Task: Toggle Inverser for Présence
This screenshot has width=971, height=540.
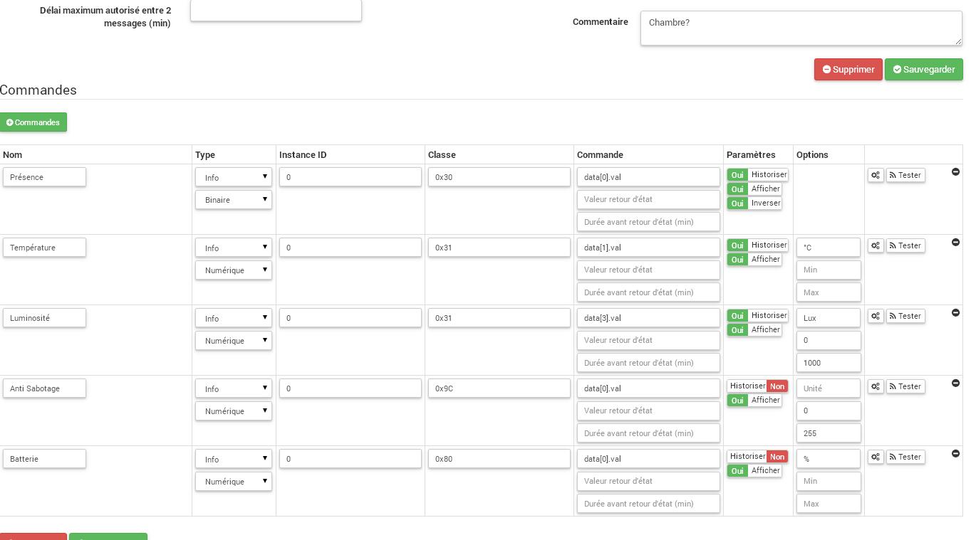Action: click(x=755, y=203)
